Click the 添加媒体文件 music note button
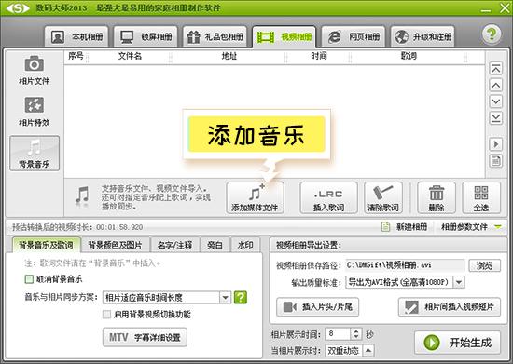Image resolution: width=513 pixels, height=364 pixels. tap(255, 198)
